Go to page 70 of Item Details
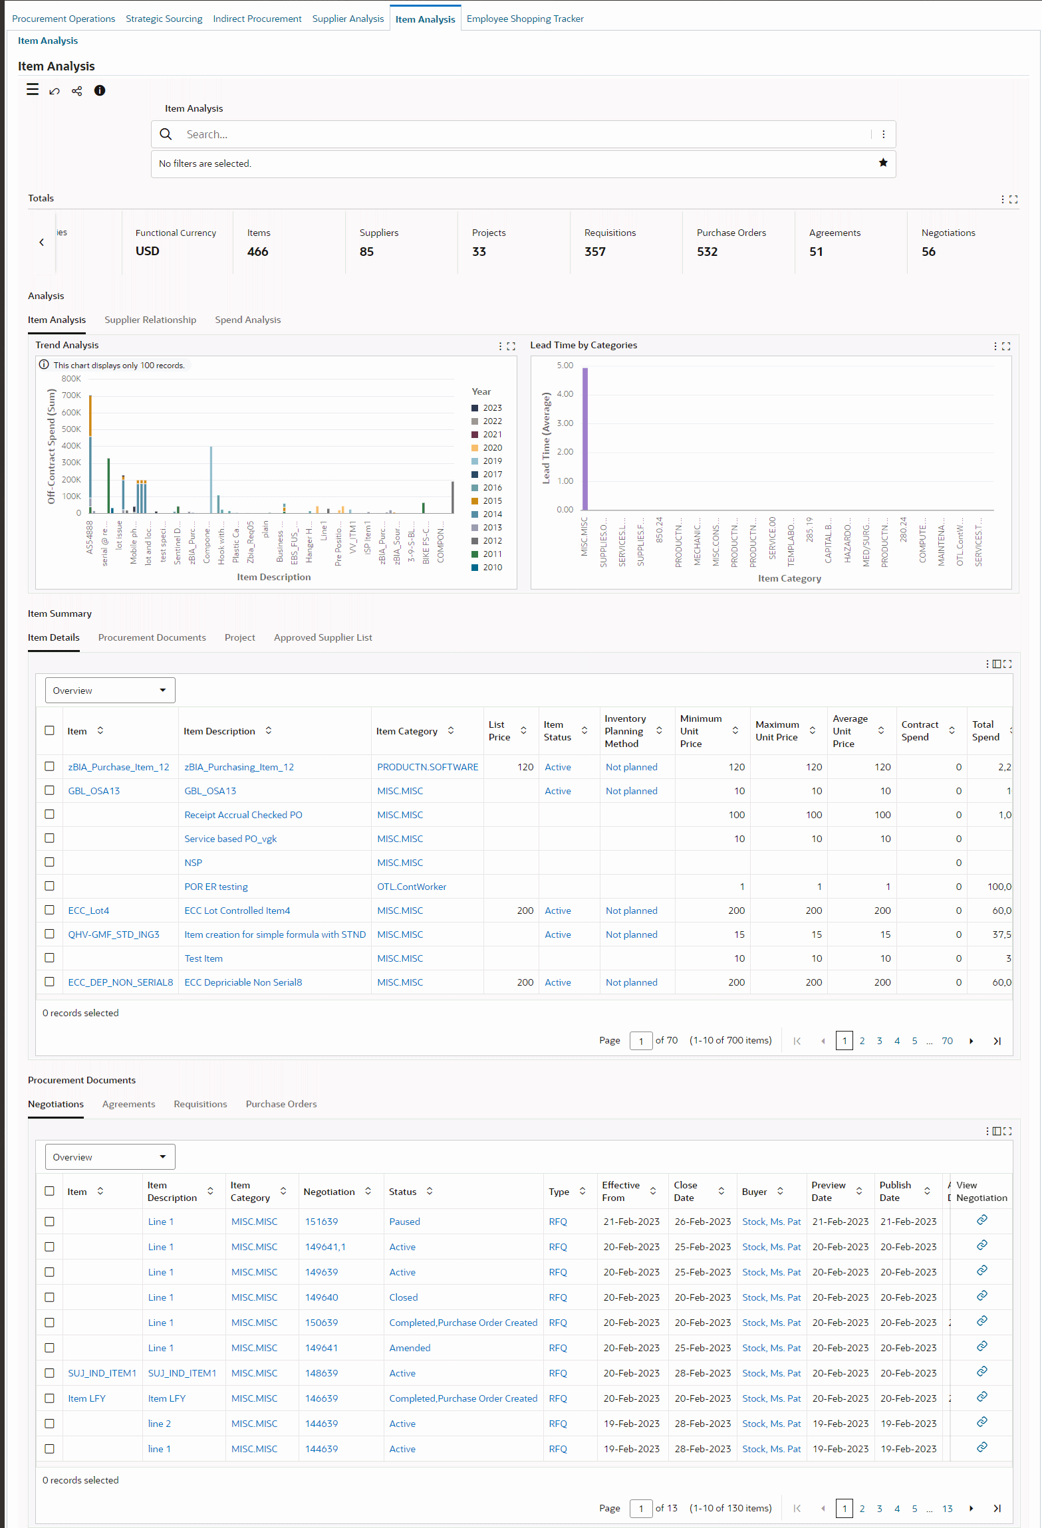This screenshot has width=1042, height=1528. (x=947, y=1041)
